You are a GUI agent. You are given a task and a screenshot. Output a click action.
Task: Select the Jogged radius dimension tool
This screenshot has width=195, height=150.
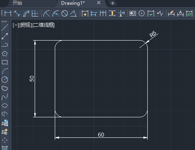(x=56, y=13)
